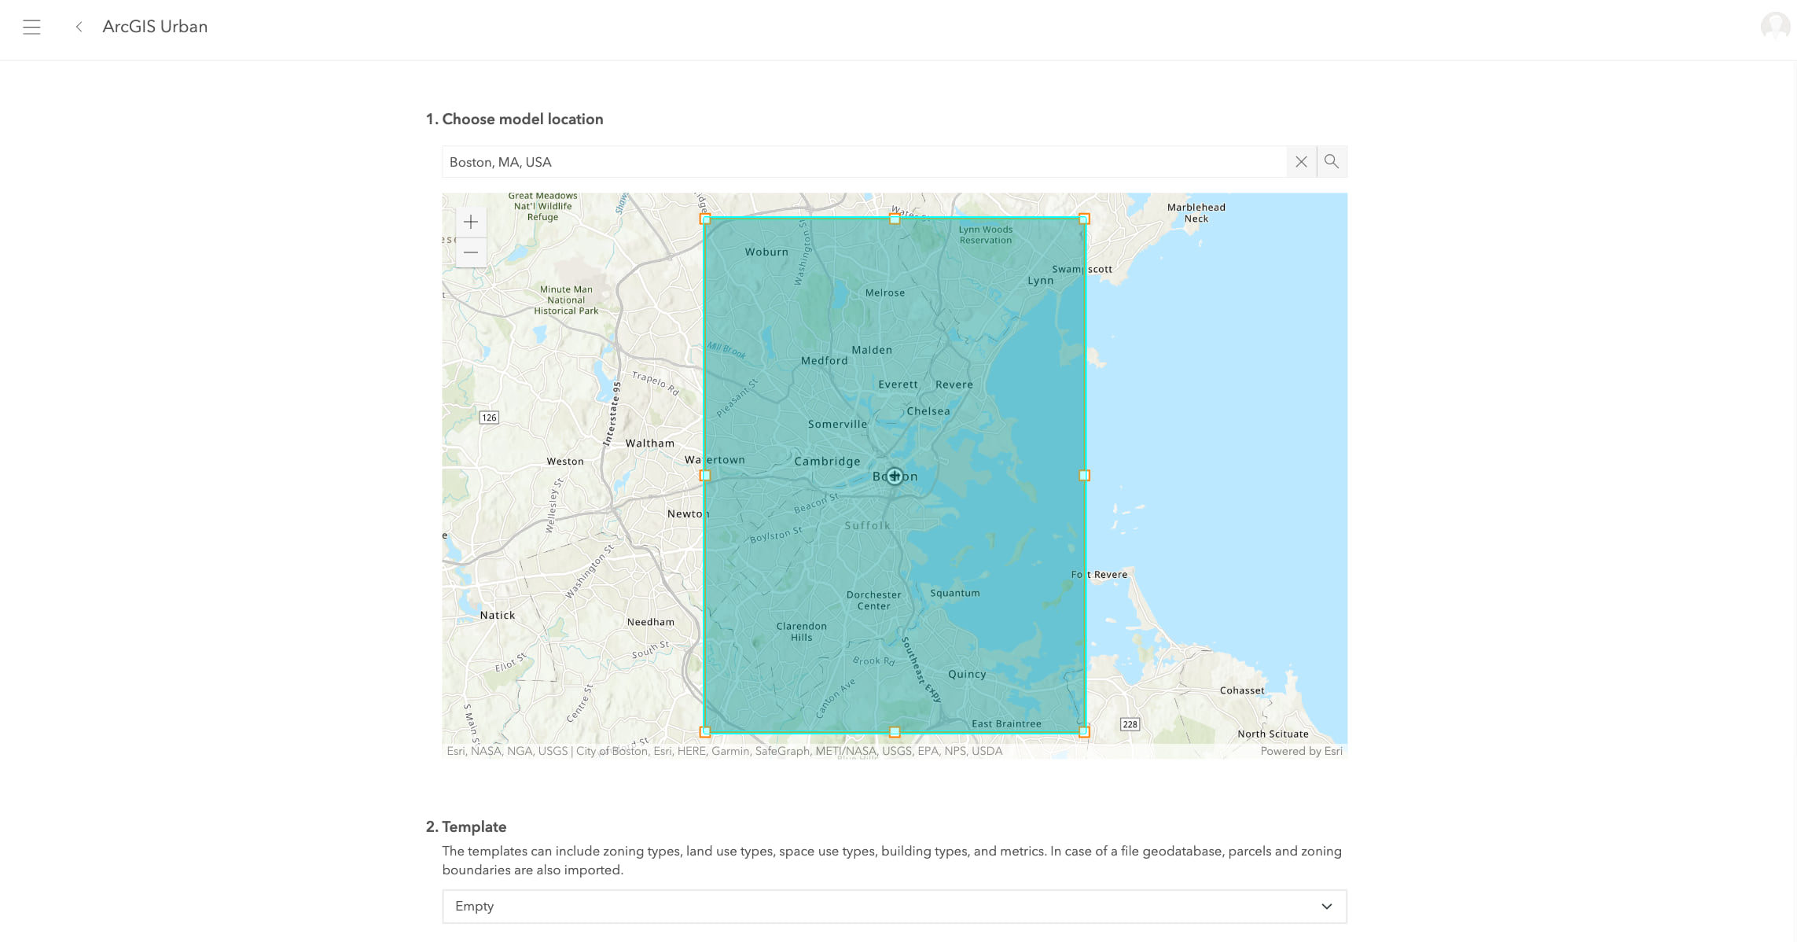Zoom out with the map minus button
This screenshot has width=1797, height=942.
470,252
